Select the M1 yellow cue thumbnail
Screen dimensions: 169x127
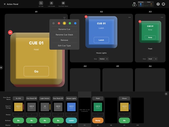pyautogui.click(x=18, y=107)
